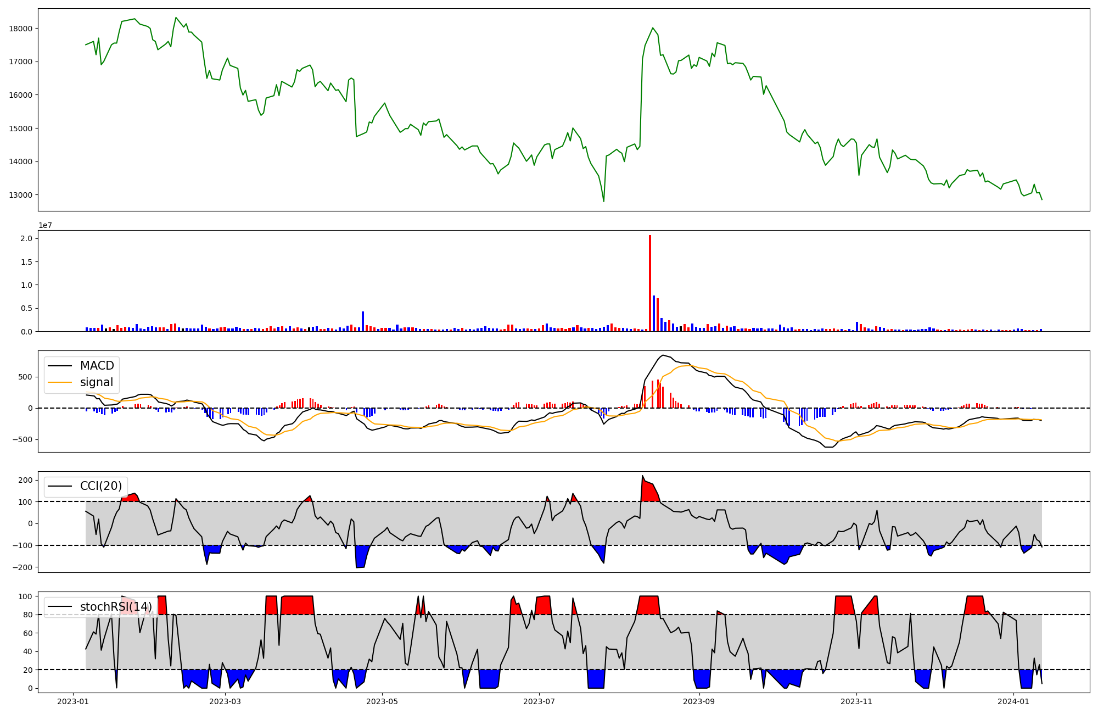Select the 2023-07 date label
The image size is (1098, 714).
[539, 701]
